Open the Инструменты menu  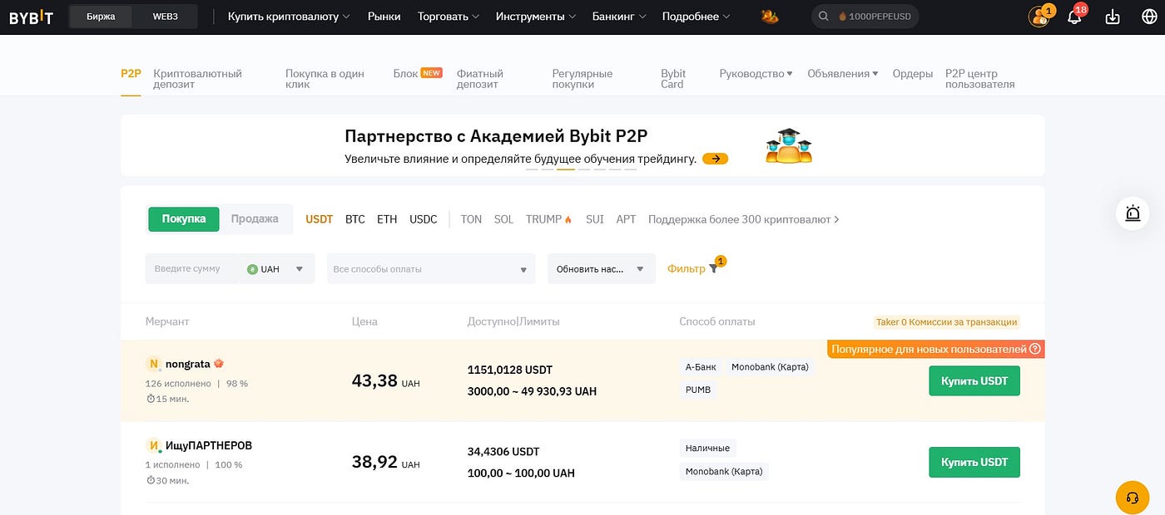pos(536,17)
